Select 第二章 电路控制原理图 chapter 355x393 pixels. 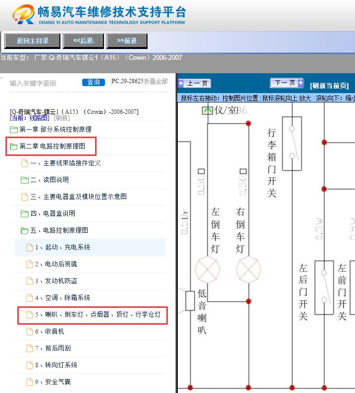coord(52,146)
